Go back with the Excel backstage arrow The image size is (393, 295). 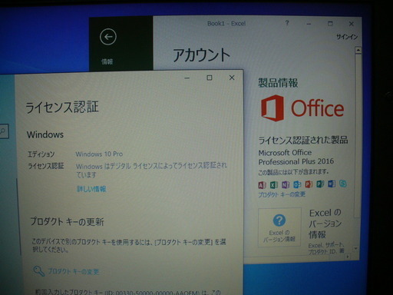[108, 37]
